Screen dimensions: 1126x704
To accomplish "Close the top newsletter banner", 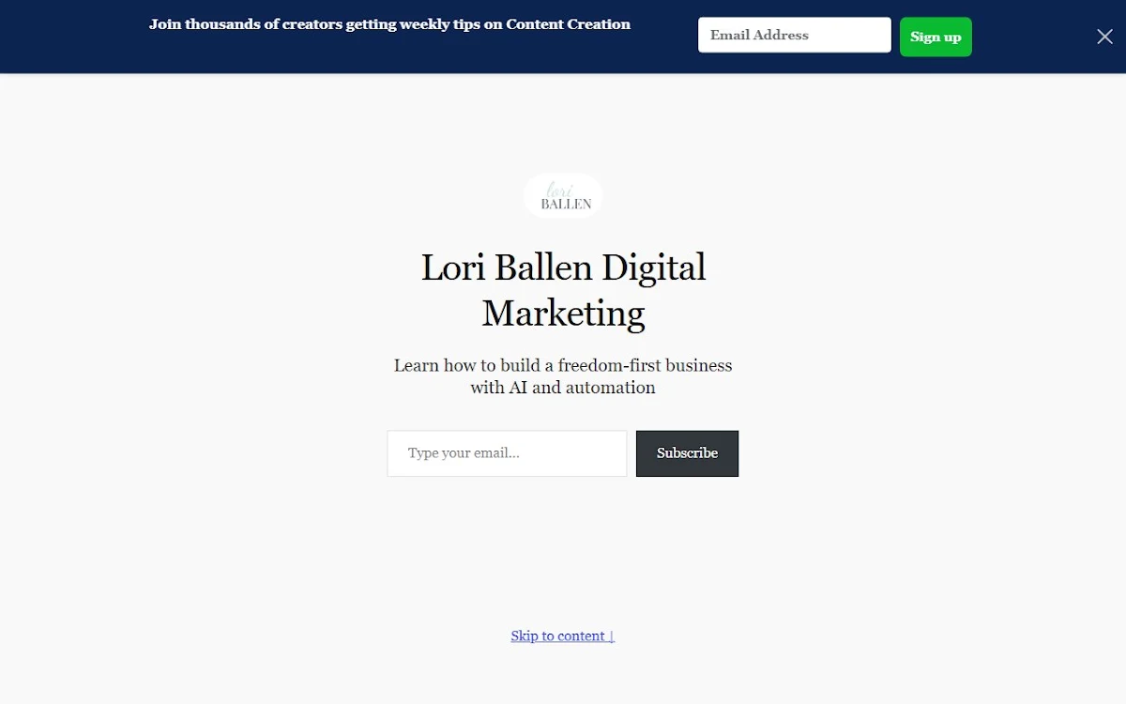I will click(x=1104, y=37).
